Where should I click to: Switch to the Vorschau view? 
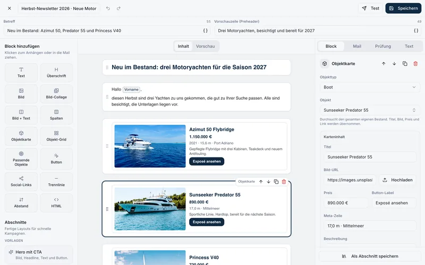coord(205,46)
